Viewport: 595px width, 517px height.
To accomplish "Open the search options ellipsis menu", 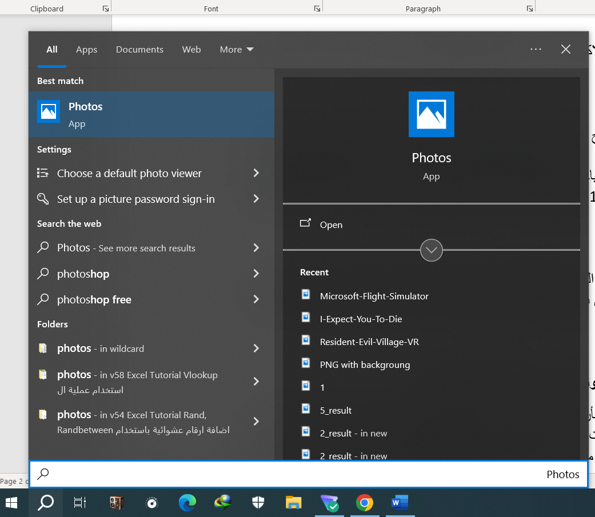I will coord(536,49).
